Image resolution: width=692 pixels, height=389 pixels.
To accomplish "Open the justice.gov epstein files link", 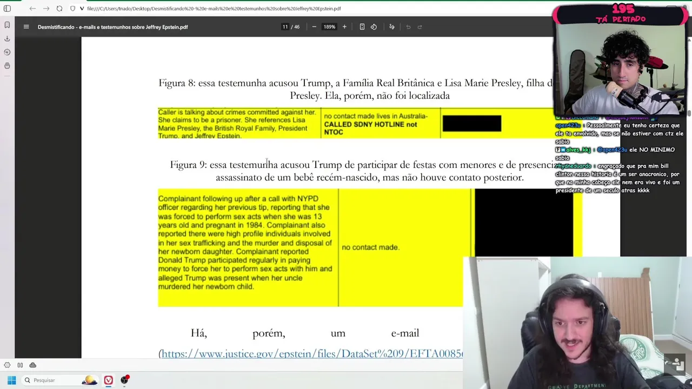I will 312,353.
